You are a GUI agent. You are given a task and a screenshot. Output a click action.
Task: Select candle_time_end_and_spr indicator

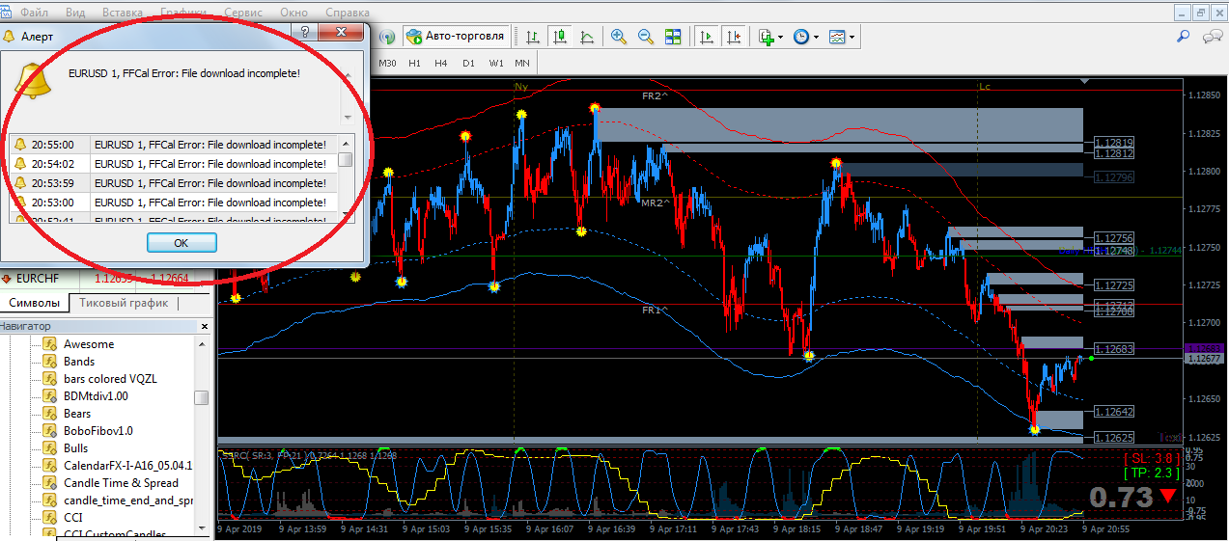(128, 500)
